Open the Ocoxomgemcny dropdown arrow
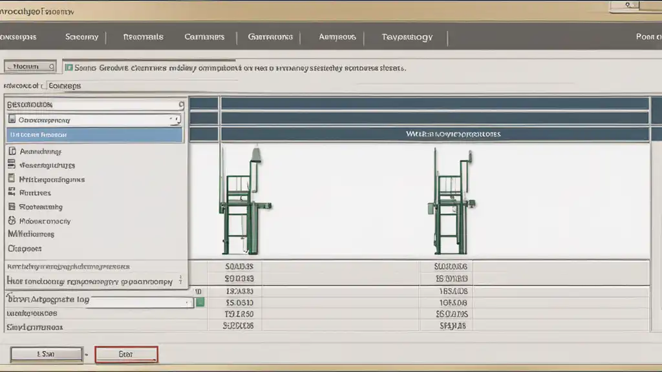The height and width of the screenshot is (372, 662). click(173, 119)
